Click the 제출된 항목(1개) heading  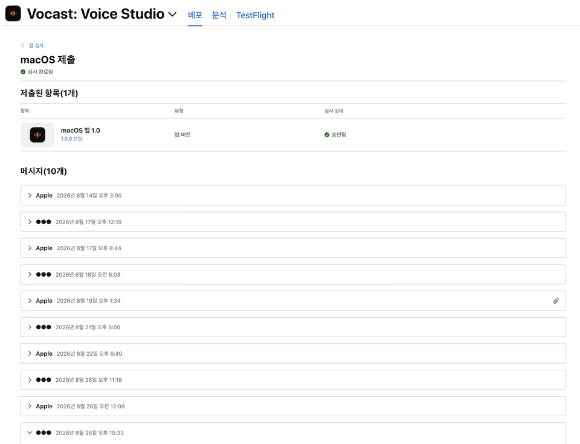(49, 93)
